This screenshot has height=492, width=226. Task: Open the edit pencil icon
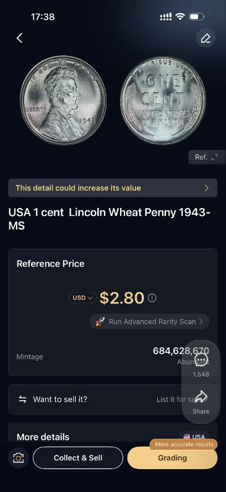click(x=206, y=38)
